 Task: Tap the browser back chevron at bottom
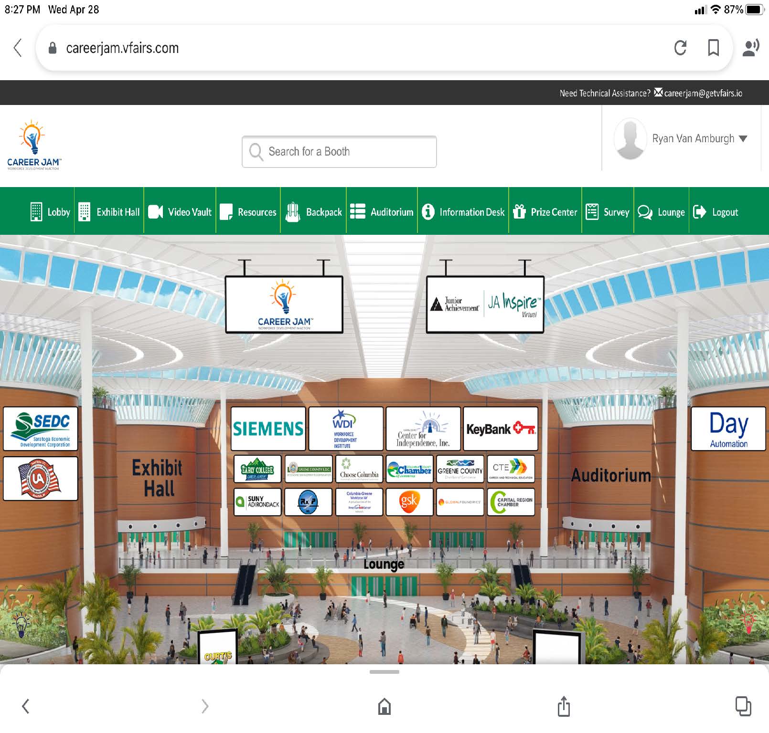tap(26, 706)
